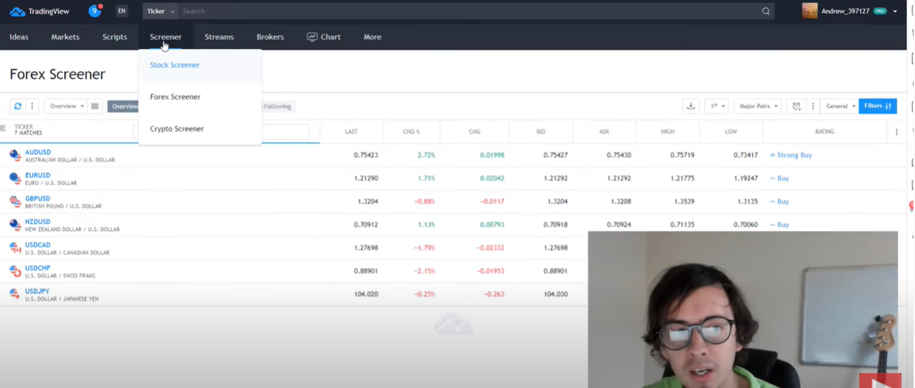The height and width of the screenshot is (388, 915).
Task: Click the TradingView logo
Action: tap(38, 11)
